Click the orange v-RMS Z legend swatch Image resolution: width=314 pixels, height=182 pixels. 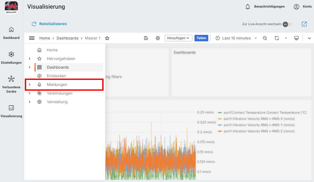coord(220,131)
